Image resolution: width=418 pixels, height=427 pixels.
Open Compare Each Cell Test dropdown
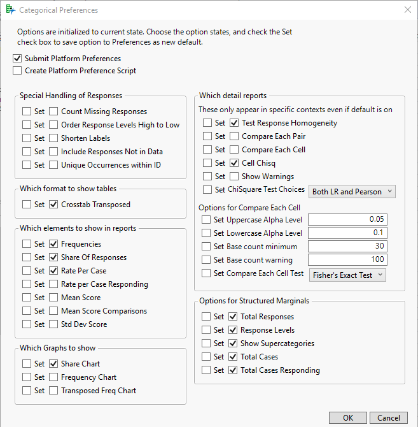pos(347,275)
